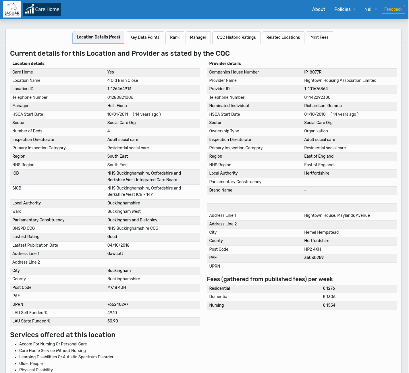409x373 pixels.
Task: Click the Provider Name Hightown Housing Association
Action: 340,80
